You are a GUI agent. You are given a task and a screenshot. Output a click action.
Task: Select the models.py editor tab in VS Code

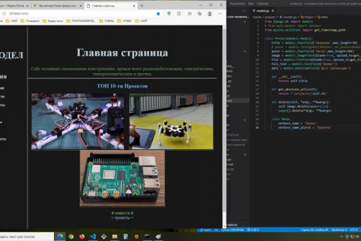point(262,11)
